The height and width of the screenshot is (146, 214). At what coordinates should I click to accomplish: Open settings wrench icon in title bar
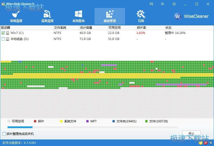(163, 4)
